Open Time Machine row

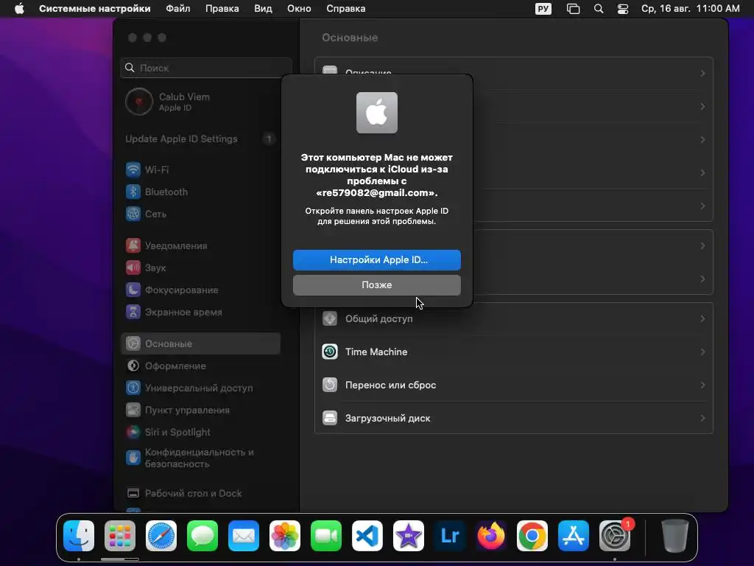click(x=513, y=352)
